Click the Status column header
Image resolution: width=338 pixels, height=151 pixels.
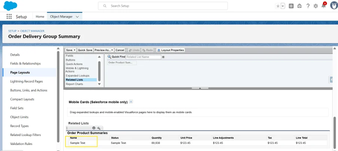[x=115, y=138]
